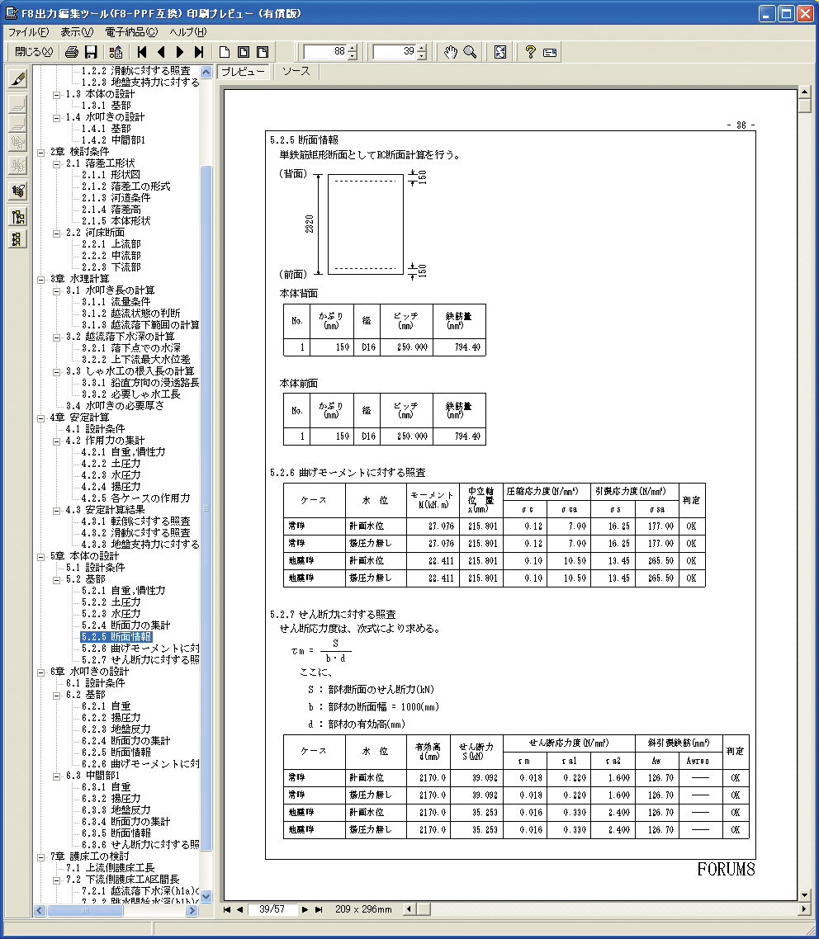This screenshot has width=819, height=939.
Task: Collapse the 7章 護床工の検討 tree node
Action: (x=41, y=857)
